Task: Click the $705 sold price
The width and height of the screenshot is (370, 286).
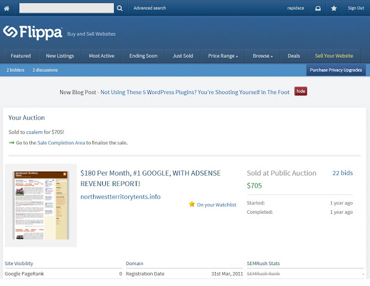Action: point(254,185)
